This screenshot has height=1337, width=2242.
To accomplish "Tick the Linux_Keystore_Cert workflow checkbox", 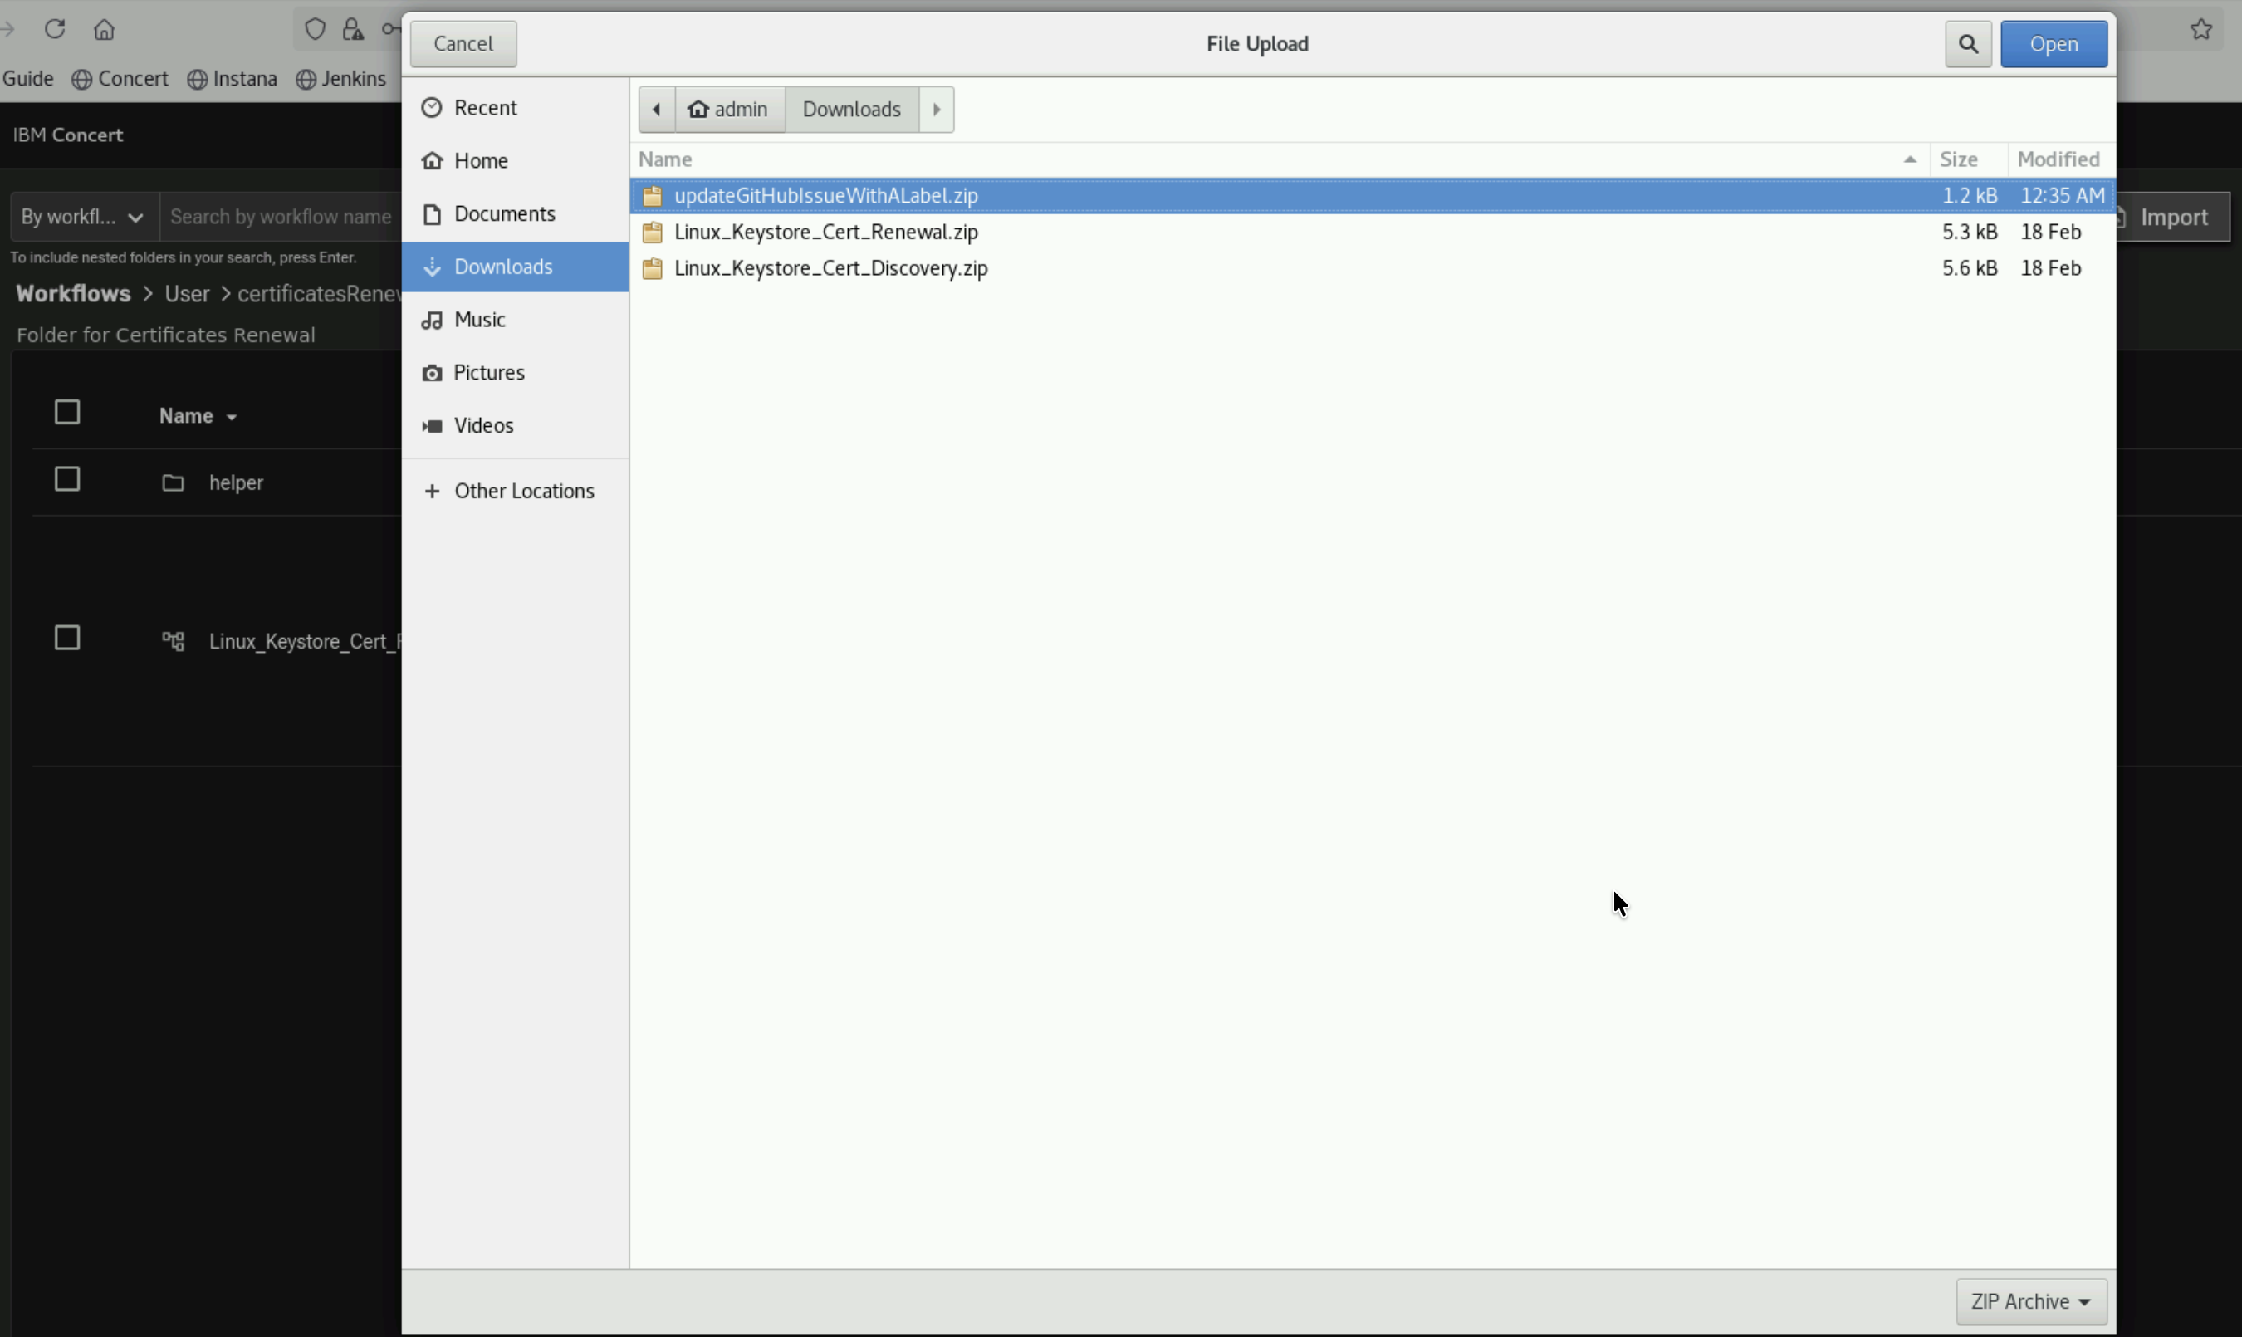I will (x=67, y=639).
